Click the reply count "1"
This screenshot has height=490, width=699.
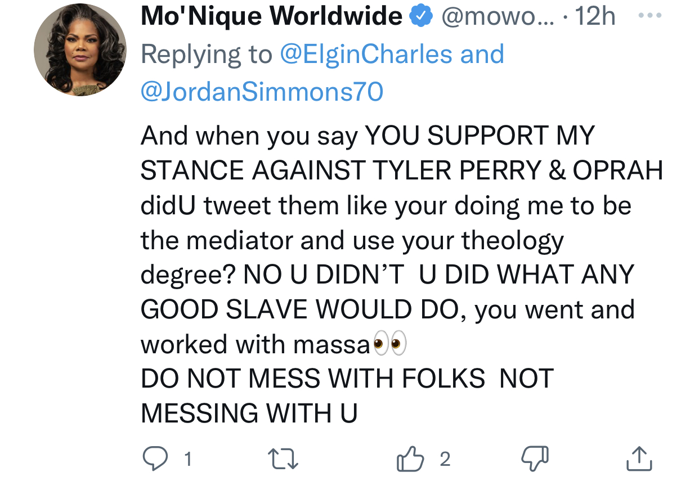(188, 460)
